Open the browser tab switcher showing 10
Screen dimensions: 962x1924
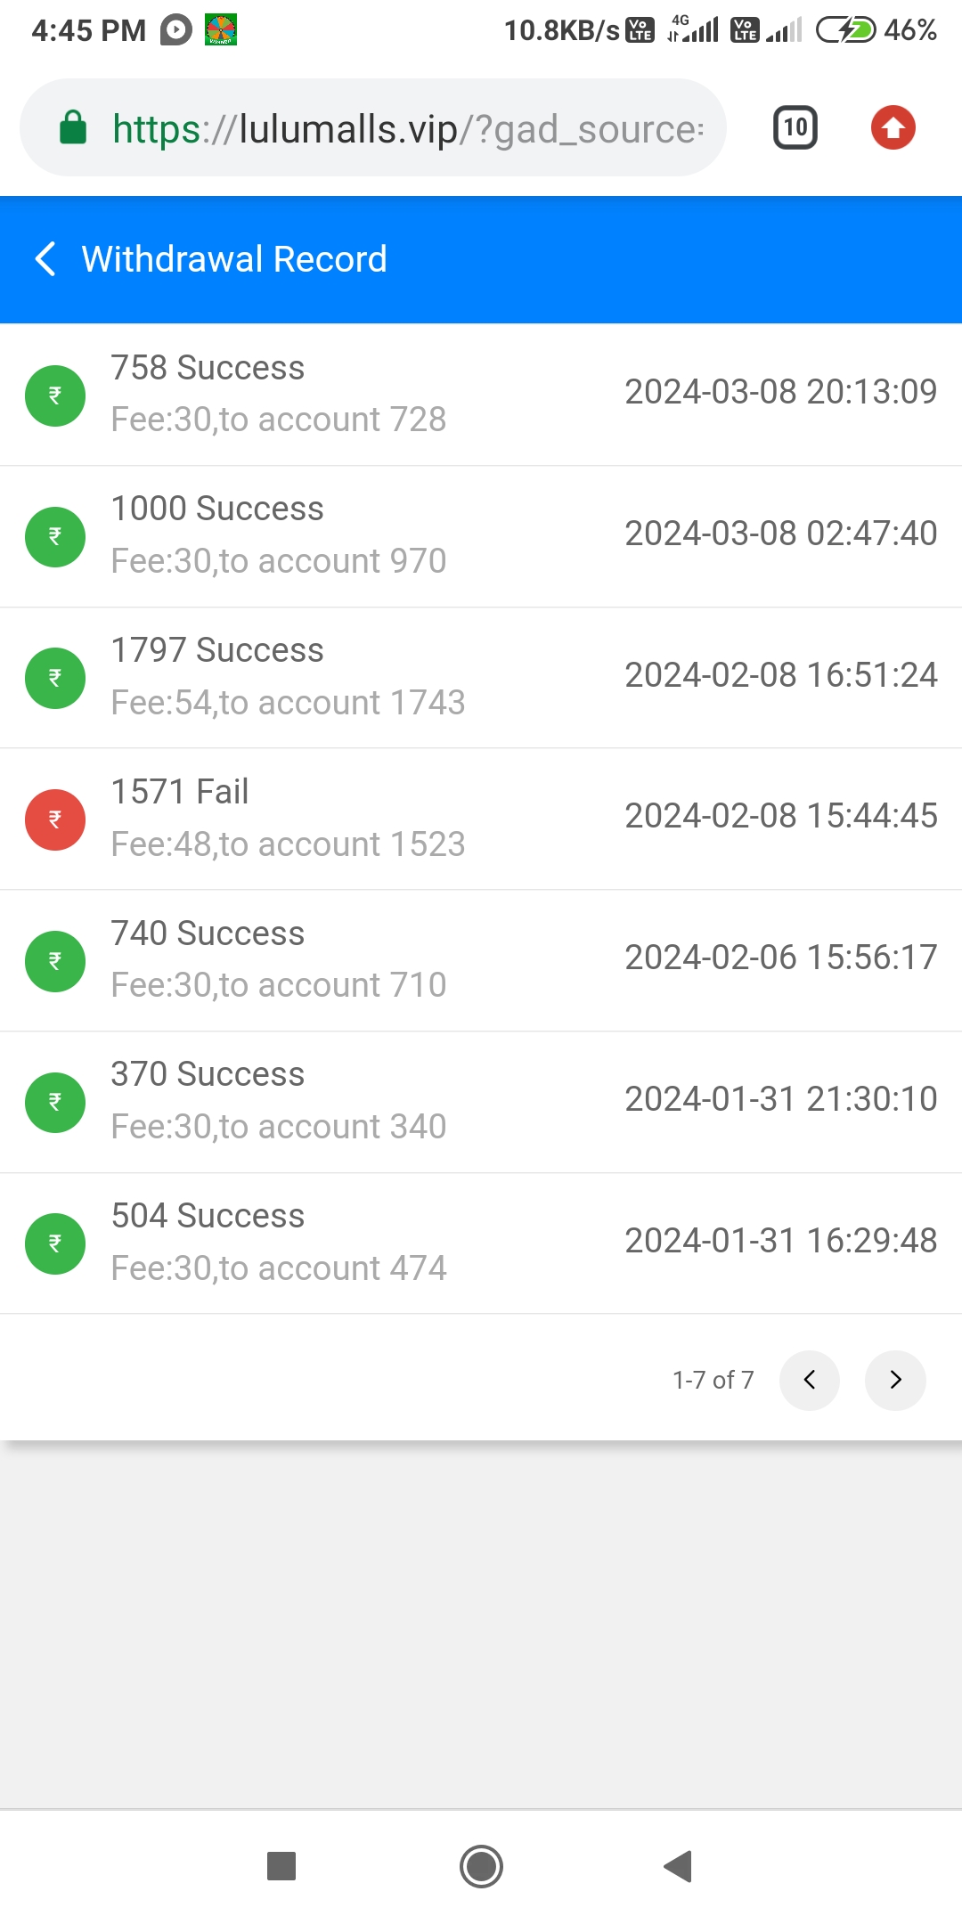pos(795,127)
